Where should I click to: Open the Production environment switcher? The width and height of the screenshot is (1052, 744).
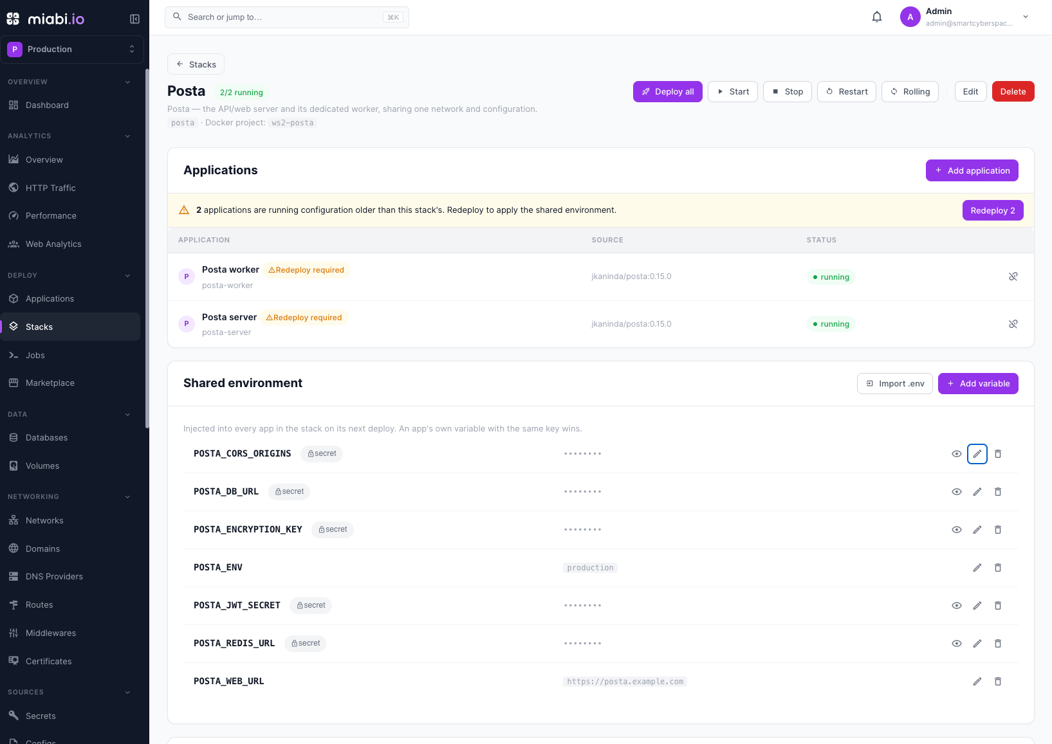click(72, 50)
